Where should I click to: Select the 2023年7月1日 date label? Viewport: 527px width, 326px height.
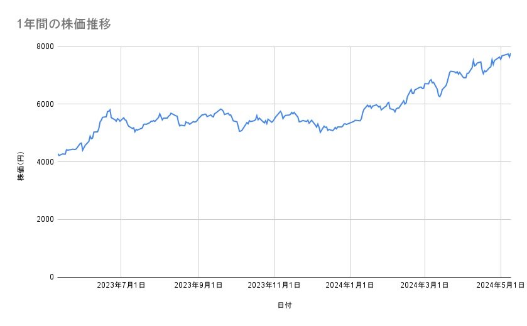(121, 286)
